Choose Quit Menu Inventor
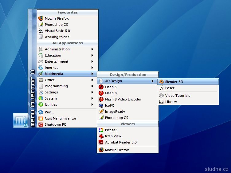The height and width of the screenshot is (173, 231). (x=61, y=118)
